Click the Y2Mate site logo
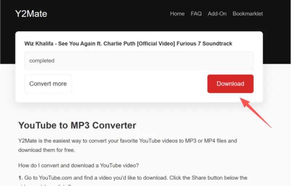Viewport: 291px width, 186px height. (x=31, y=14)
